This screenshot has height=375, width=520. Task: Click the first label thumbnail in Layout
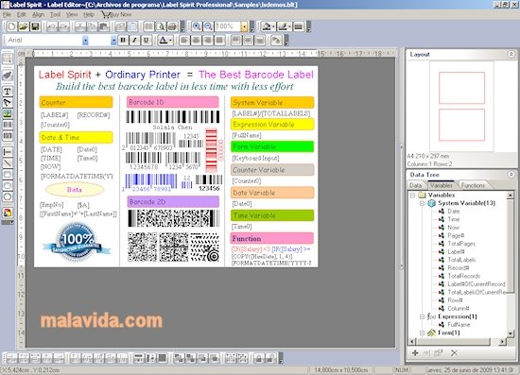click(x=461, y=88)
